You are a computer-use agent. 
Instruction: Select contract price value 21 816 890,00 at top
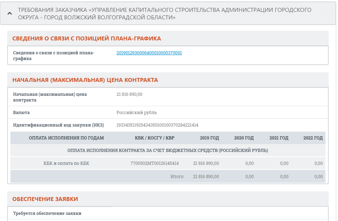pyautogui.click(x=129, y=94)
